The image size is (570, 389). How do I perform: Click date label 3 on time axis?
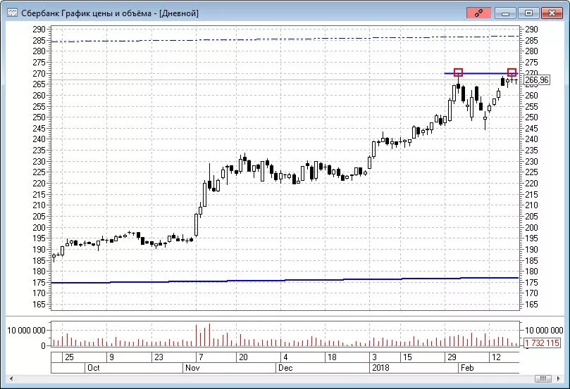tap(374, 357)
